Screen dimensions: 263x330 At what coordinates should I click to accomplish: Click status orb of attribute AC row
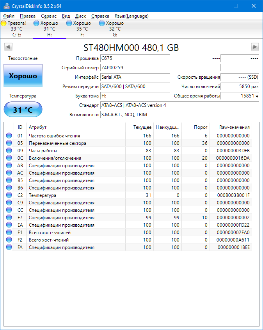(x=9, y=173)
